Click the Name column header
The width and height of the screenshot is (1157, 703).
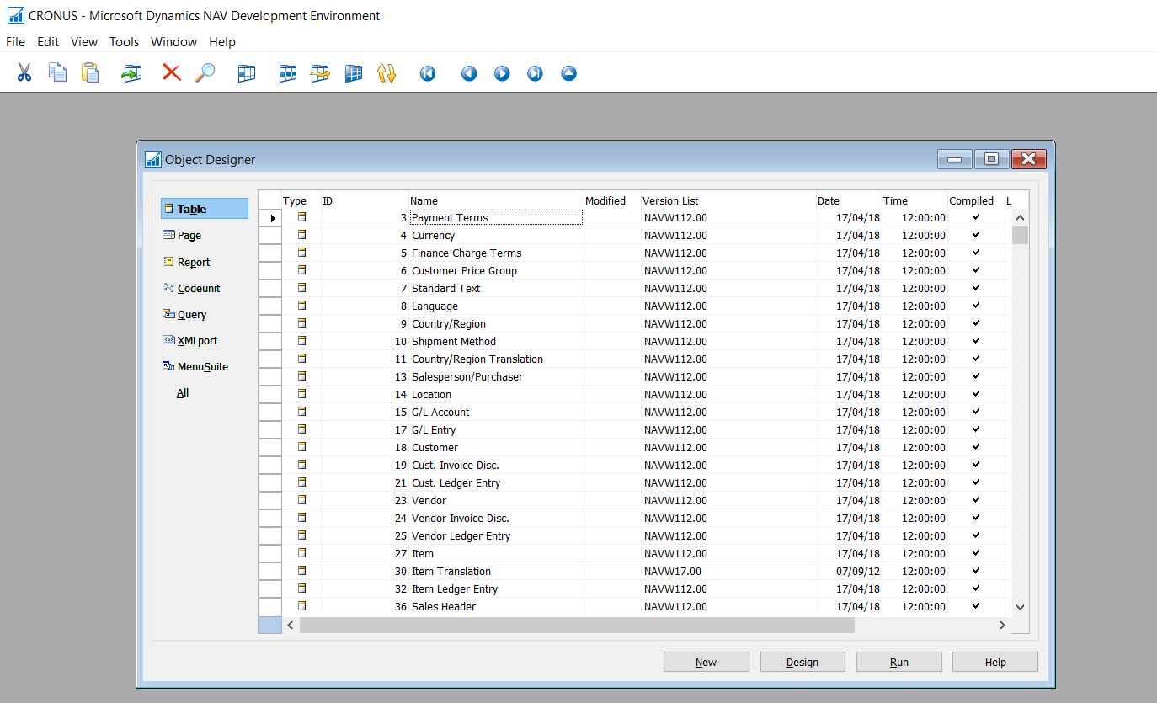[x=496, y=200]
